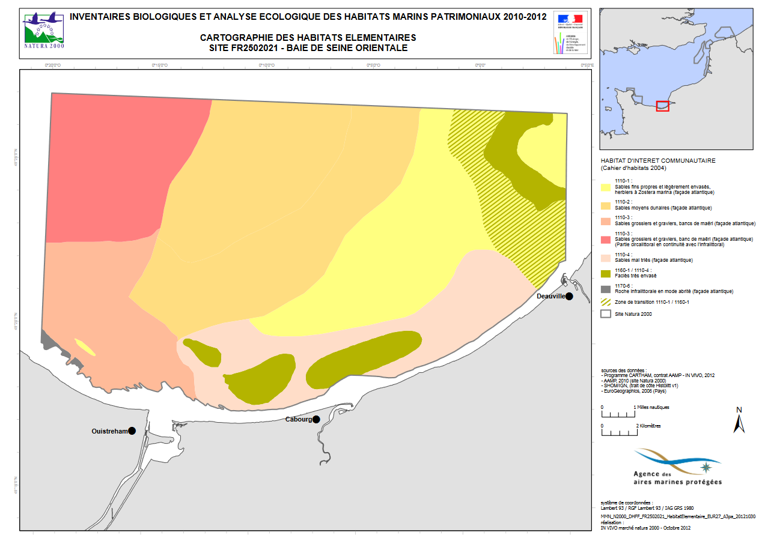The width and height of the screenshot is (768, 541).
Task: Click the kilometres scale bar
Action: click(x=619, y=432)
